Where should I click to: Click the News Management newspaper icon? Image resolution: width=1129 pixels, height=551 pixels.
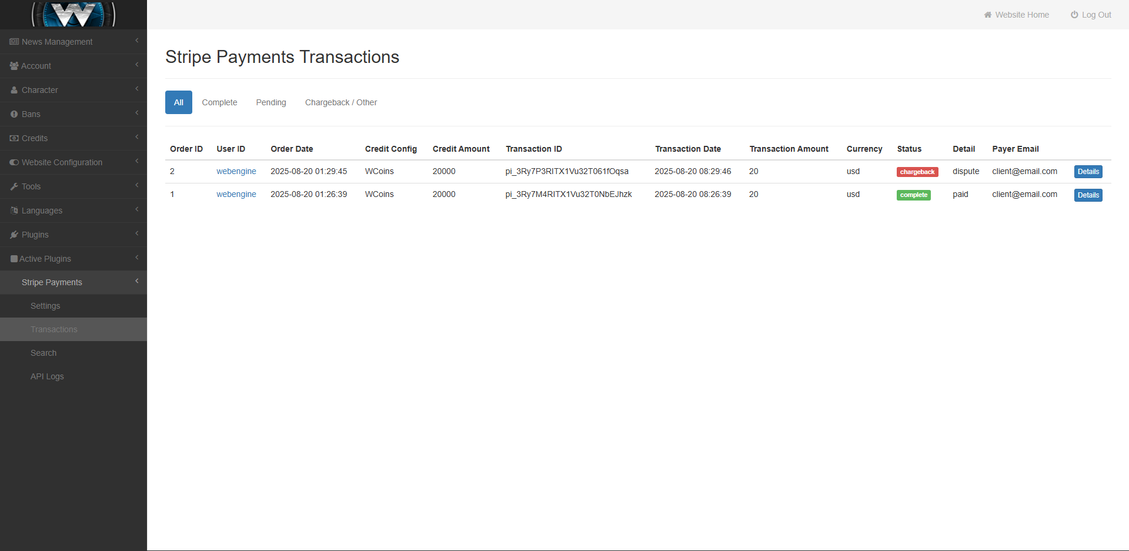(14, 42)
